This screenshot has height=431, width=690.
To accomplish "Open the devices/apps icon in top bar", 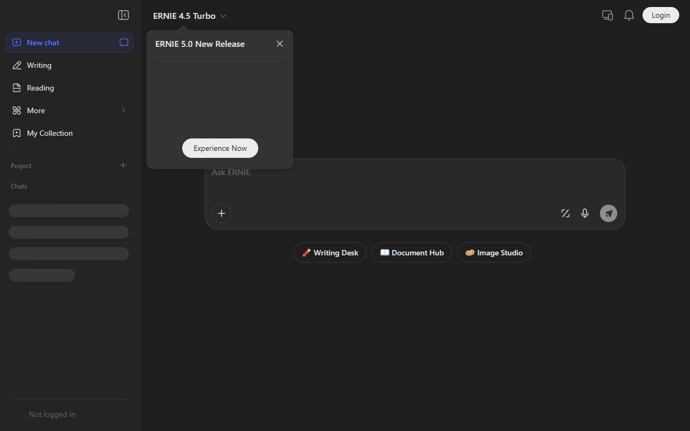I will tap(607, 15).
